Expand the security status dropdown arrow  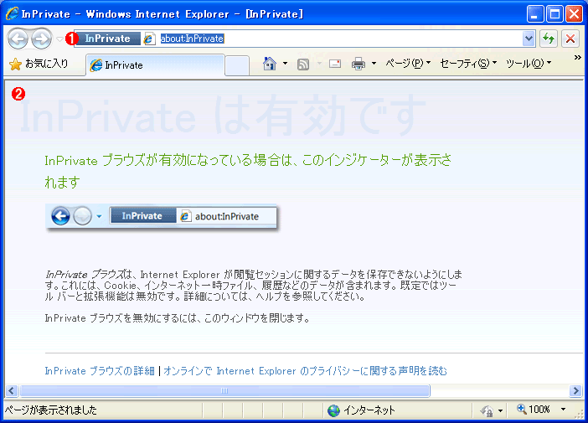point(500,410)
